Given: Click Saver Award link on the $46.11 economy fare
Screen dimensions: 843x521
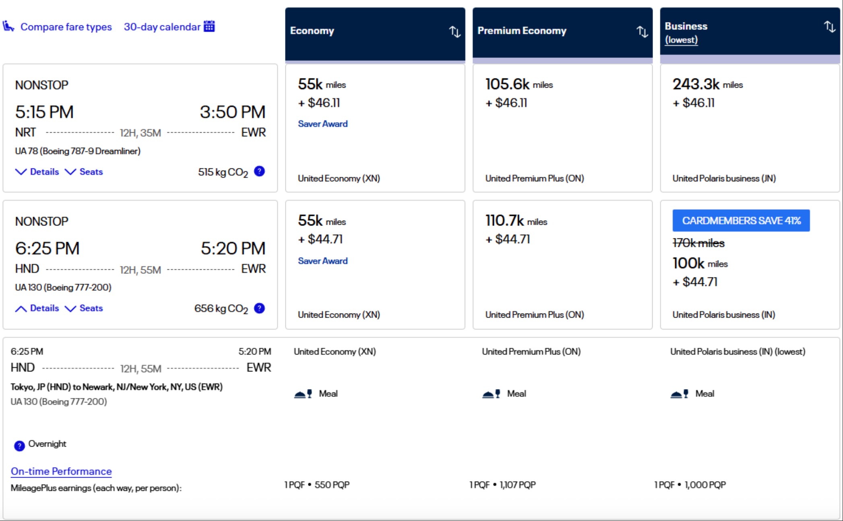Looking at the screenshot, I should (322, 124).
